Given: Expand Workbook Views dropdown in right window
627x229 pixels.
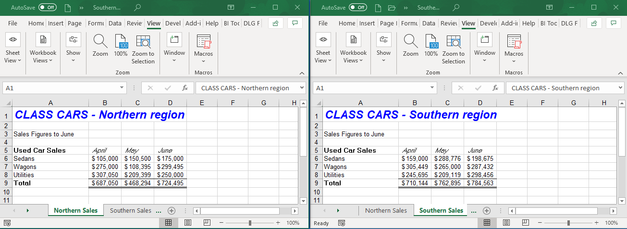Looking at the screenshot, I should 353,49.
